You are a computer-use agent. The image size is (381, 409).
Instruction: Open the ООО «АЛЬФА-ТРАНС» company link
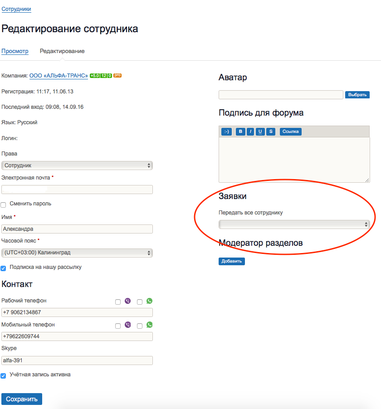[59, 76]
